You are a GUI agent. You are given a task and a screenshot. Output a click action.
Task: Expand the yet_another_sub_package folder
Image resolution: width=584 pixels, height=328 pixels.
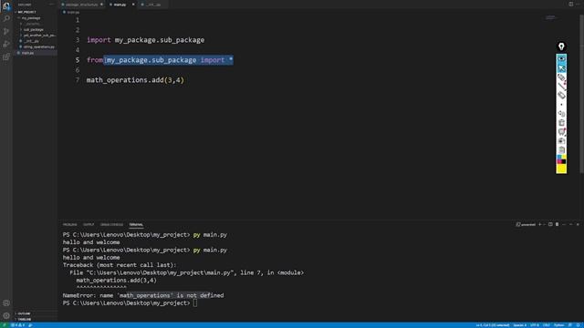tap(39, 36)
